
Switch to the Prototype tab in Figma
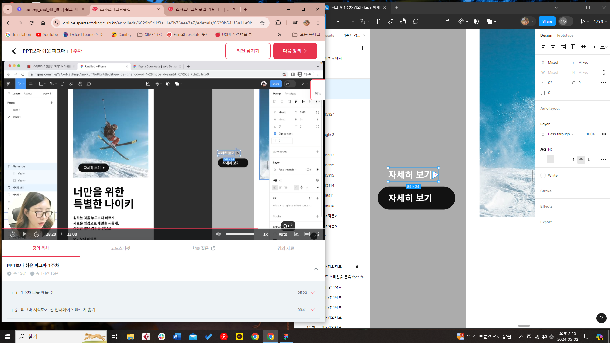[565, 35]
